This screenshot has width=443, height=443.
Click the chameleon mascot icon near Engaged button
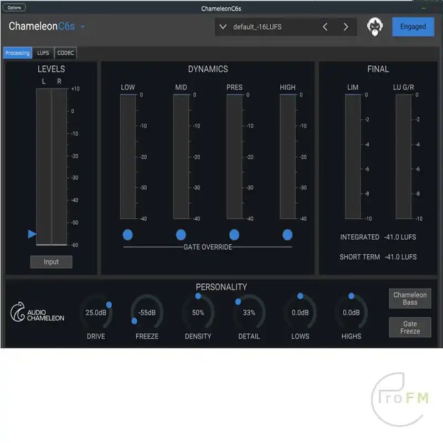pos(375,26)
